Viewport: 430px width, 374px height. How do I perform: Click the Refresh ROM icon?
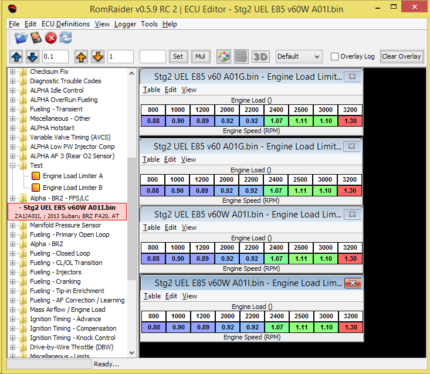point(66,38)
